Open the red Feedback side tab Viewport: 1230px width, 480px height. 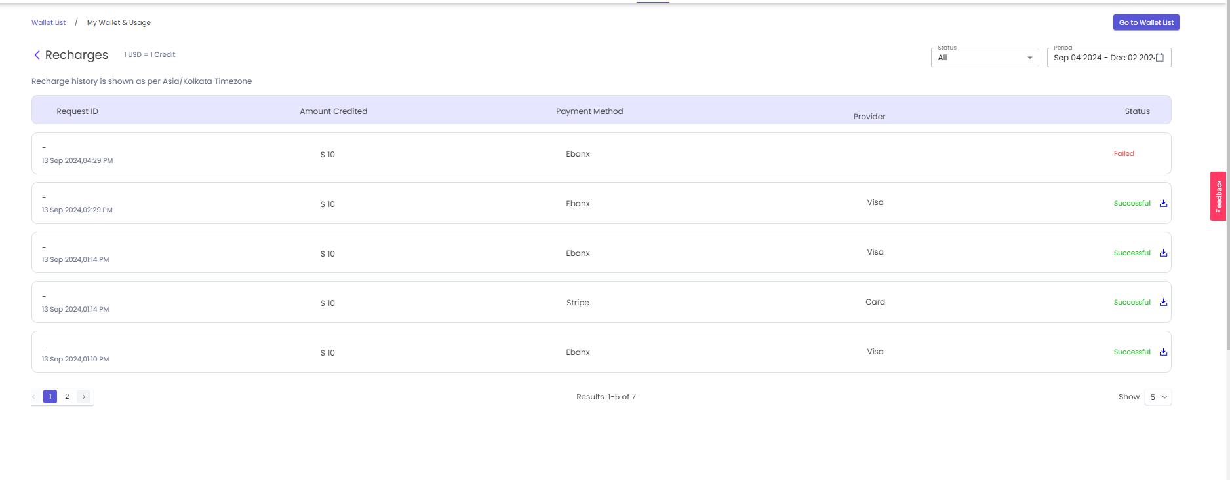tap(1218, 196)
